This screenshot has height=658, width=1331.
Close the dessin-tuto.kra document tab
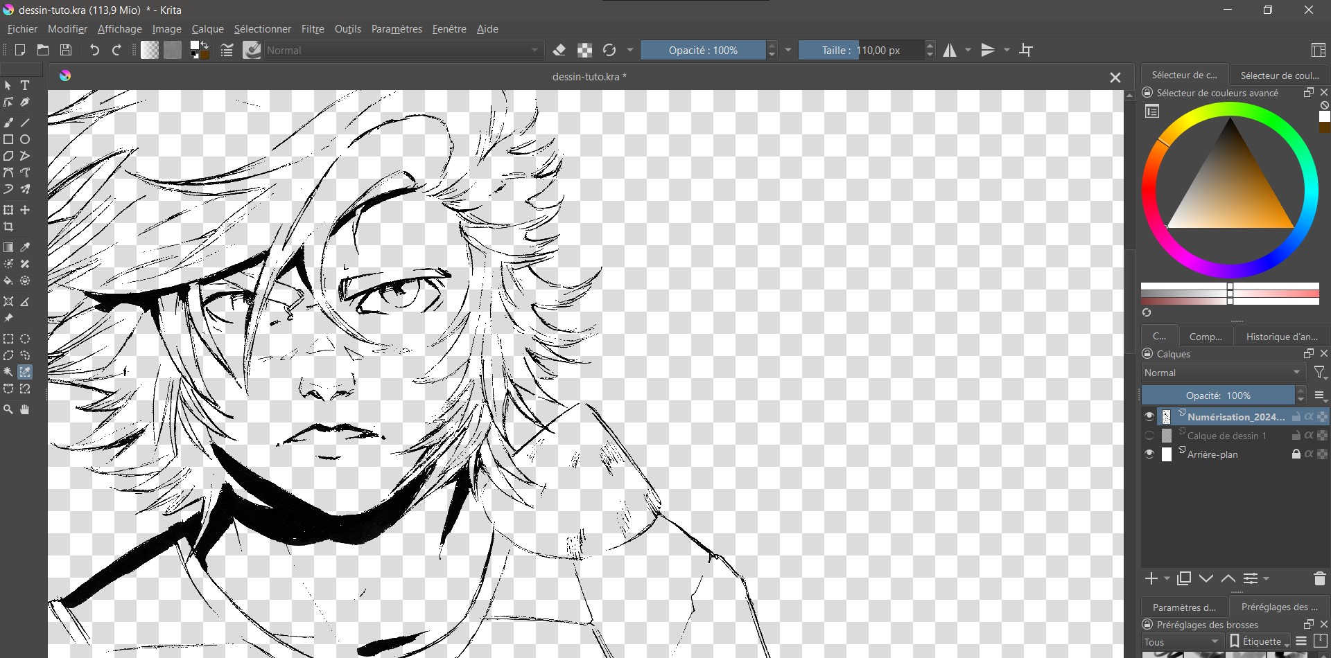click(x=1115, y=78)
